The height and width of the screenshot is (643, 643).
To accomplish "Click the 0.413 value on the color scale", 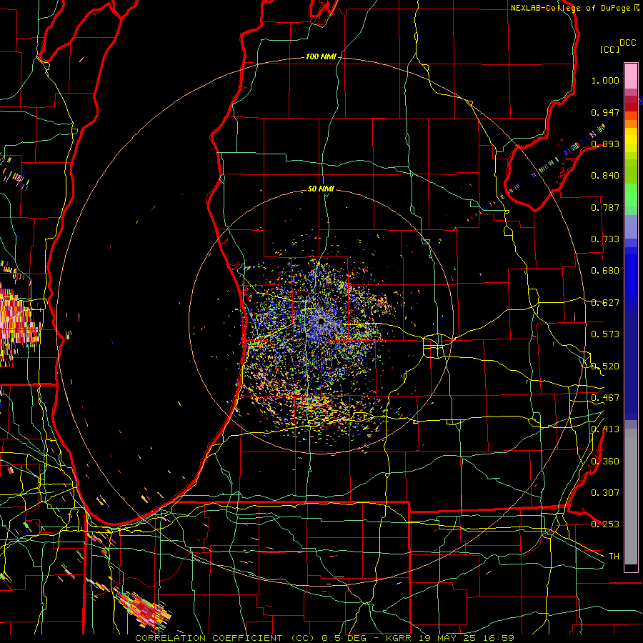I will point(605,429).
